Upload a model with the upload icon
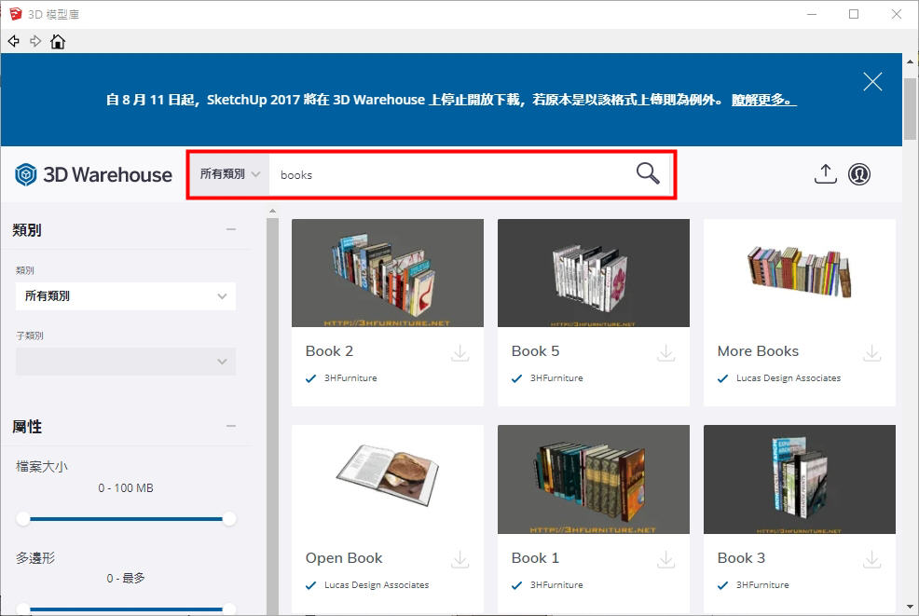Image resolution: width=919 pixels, height=616 pixels. (825, 174)
